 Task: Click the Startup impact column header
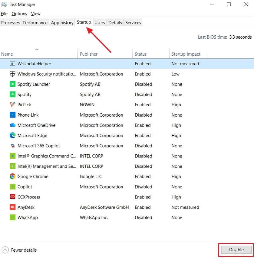186,54
